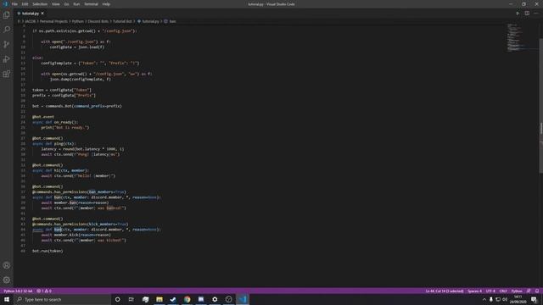Close the tutorial.py tab

(x=42, y=14)
